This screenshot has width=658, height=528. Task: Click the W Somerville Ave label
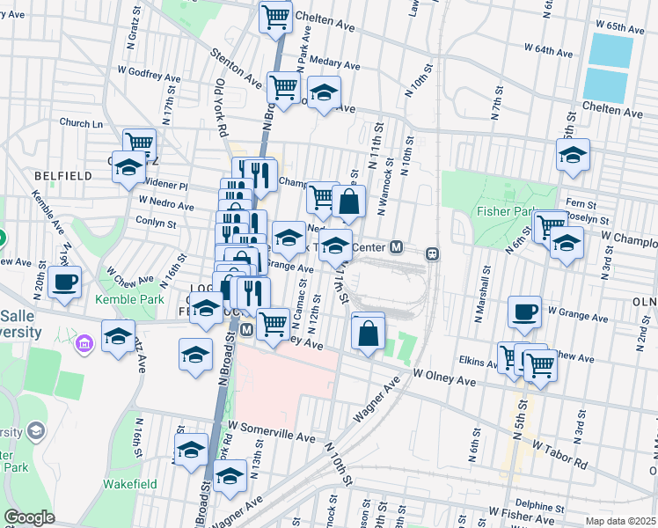click(x=272, y=432)
